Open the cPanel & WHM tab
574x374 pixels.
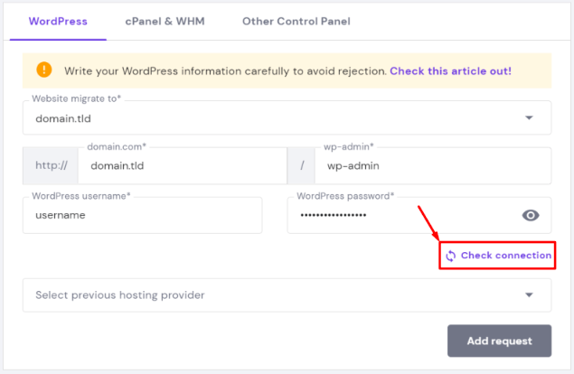point(165,21)
